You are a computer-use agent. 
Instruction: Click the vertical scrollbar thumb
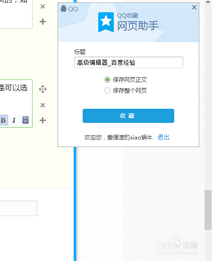[x=208, y=210]
